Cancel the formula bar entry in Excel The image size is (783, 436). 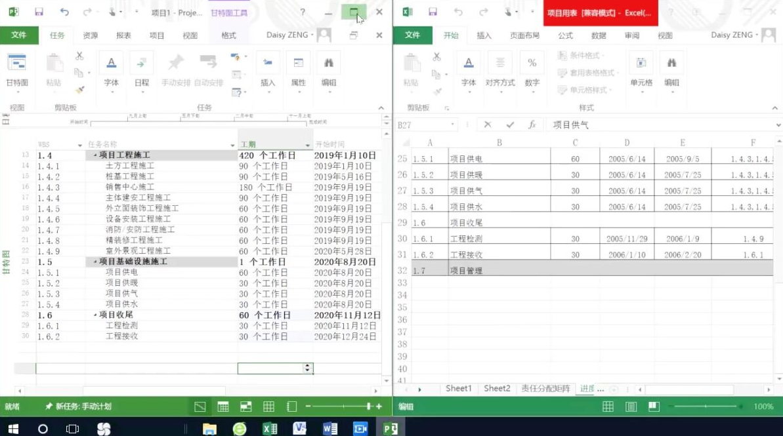tap(488, 125)
